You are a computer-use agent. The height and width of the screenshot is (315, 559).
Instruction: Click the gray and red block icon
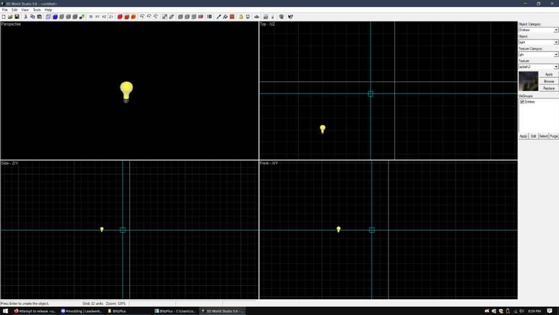[201, 17]
